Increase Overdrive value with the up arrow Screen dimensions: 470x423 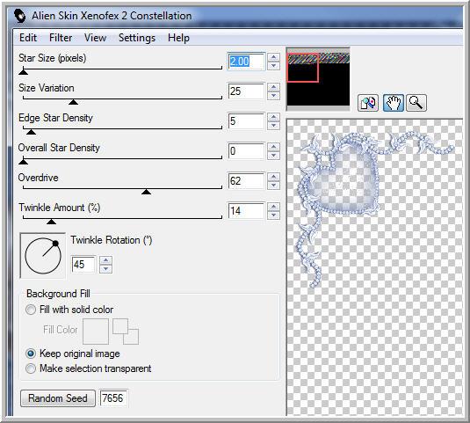point(273,177)
